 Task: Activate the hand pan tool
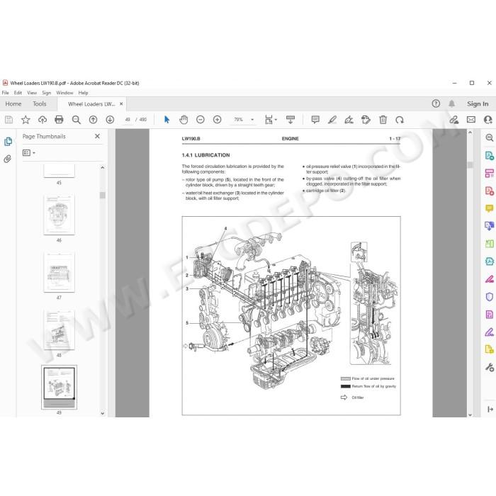click(184, 120)
